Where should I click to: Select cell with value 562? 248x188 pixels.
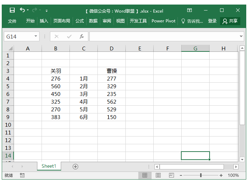111,102
